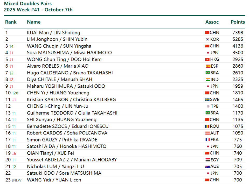Click the Egypt flag next to EGY
The width and height of the screenshot is (249, 184).
click(207, 160)
